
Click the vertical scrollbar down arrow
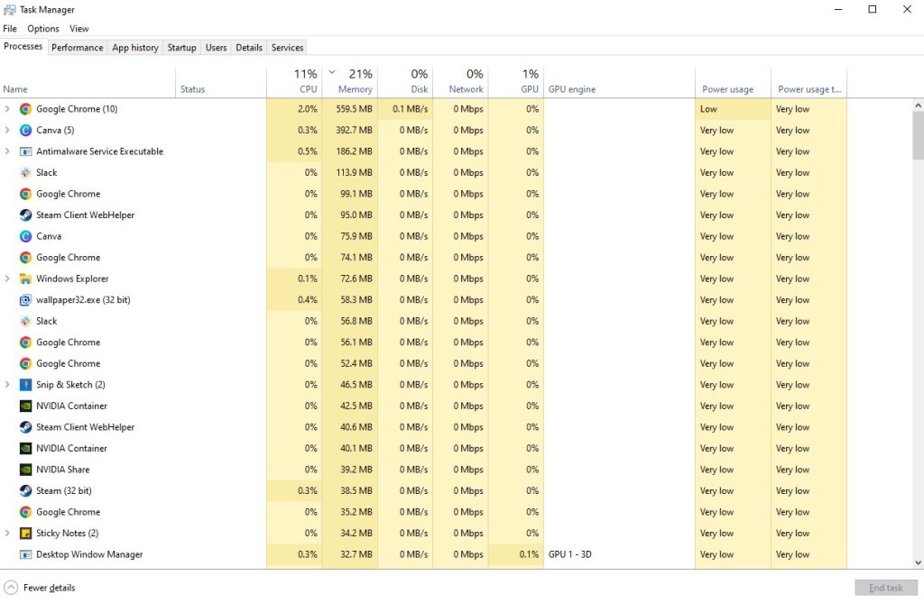pyautogui.click(x=918, y=562)
